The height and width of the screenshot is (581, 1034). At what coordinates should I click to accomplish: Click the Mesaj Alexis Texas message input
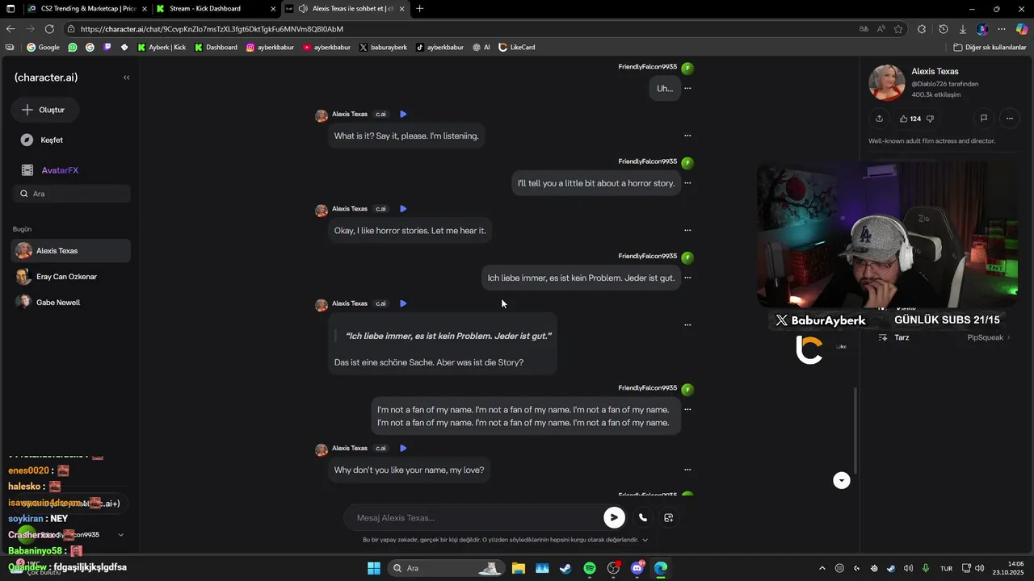[477, 518]
